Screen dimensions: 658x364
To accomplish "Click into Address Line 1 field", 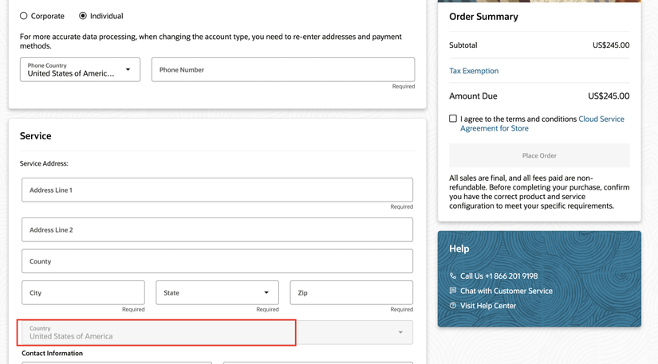I will pyautogui.click(x=218, y=190).
